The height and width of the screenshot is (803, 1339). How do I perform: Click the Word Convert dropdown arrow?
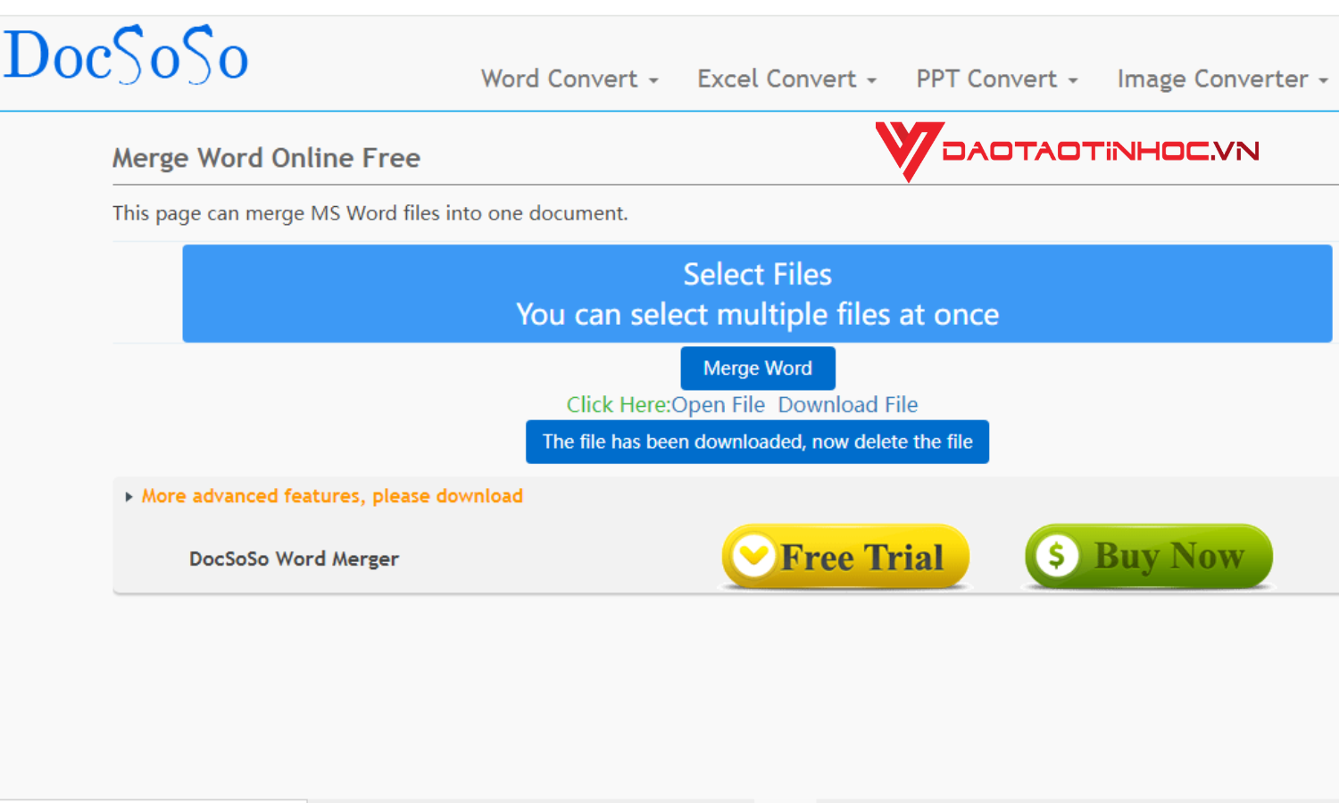click(655, 80)
